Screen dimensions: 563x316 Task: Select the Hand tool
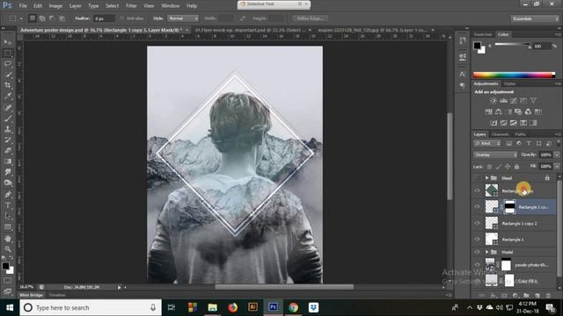point(8,238)
